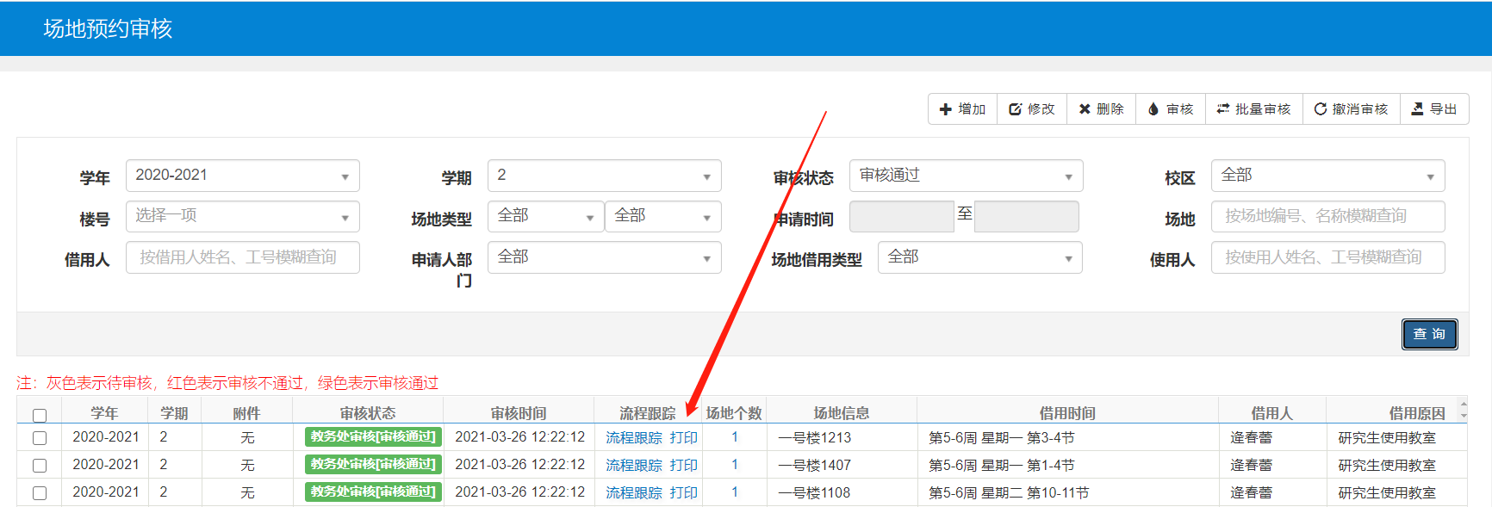Screen dimensions: 1492x507
Task: Click the 修改 (edit) pencil icon button
Action: tap(1031, 109)
